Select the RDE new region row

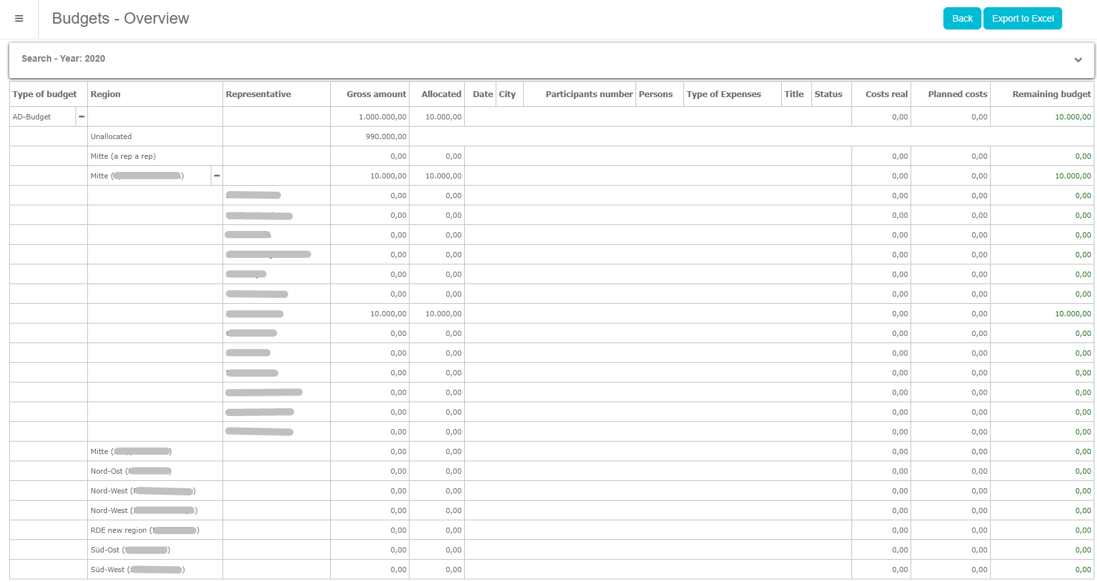coord(119,530)
